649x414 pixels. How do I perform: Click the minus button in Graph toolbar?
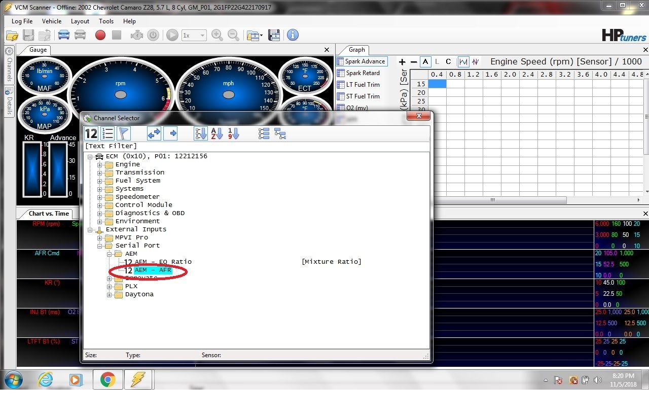point(414,62)
